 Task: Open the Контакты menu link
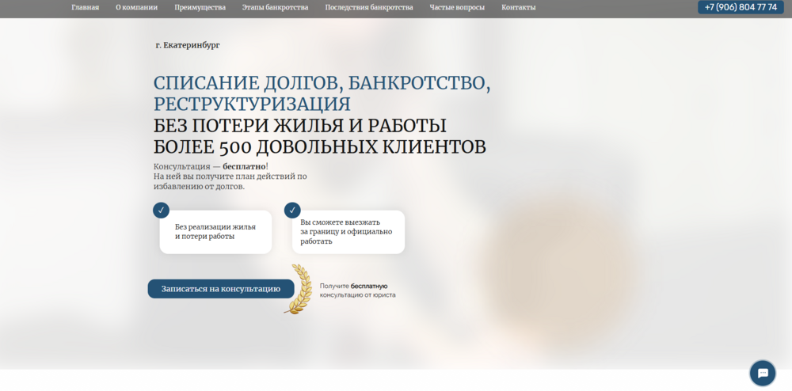tap(518, 7)
